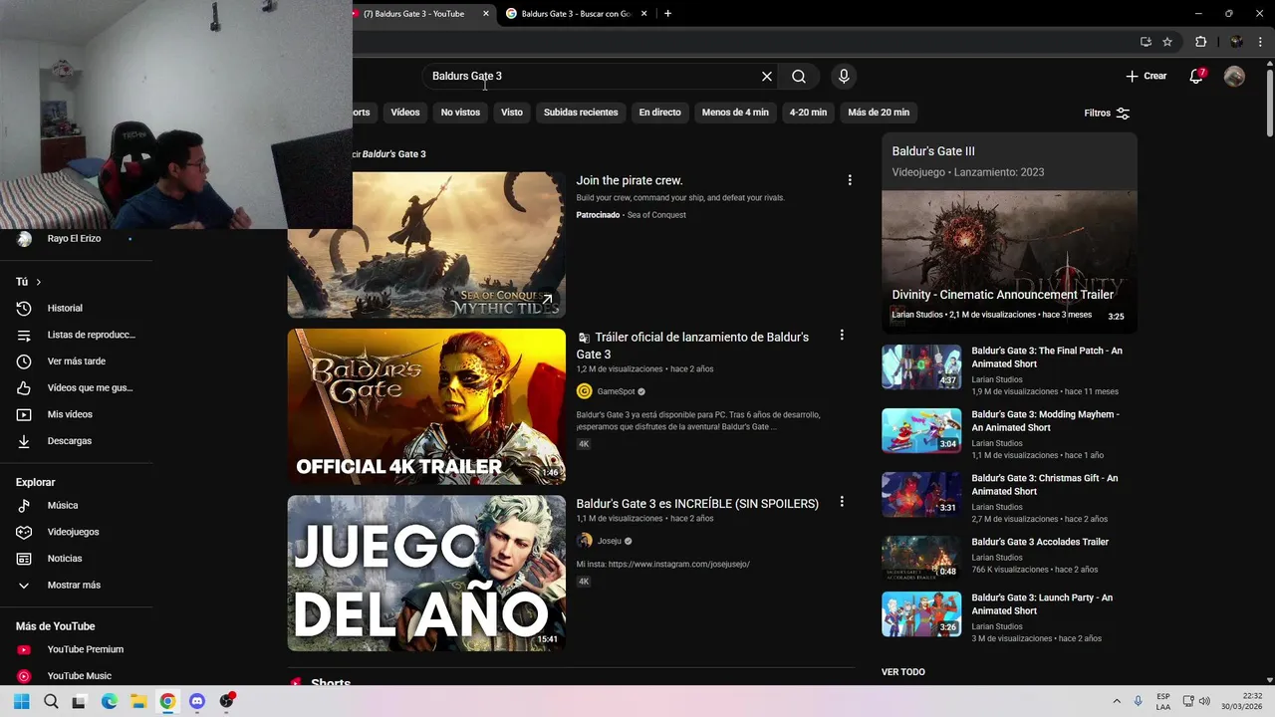1275x717 pixels.
Task: Open the Windows Start menu
Action: tap(22, 701)
